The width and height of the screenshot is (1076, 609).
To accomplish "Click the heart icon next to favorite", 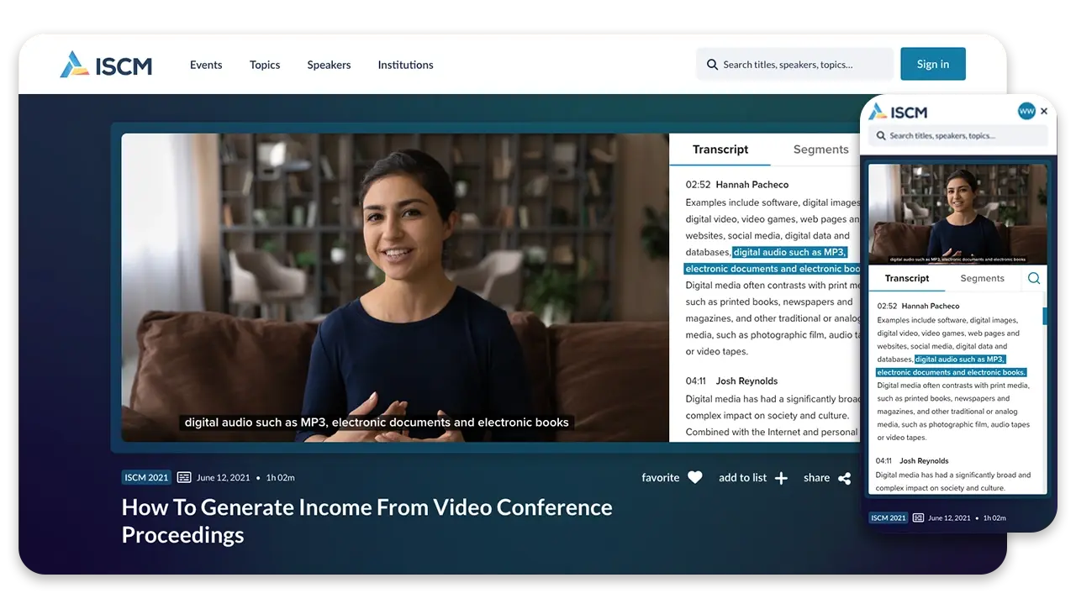I will click(694, 477).
